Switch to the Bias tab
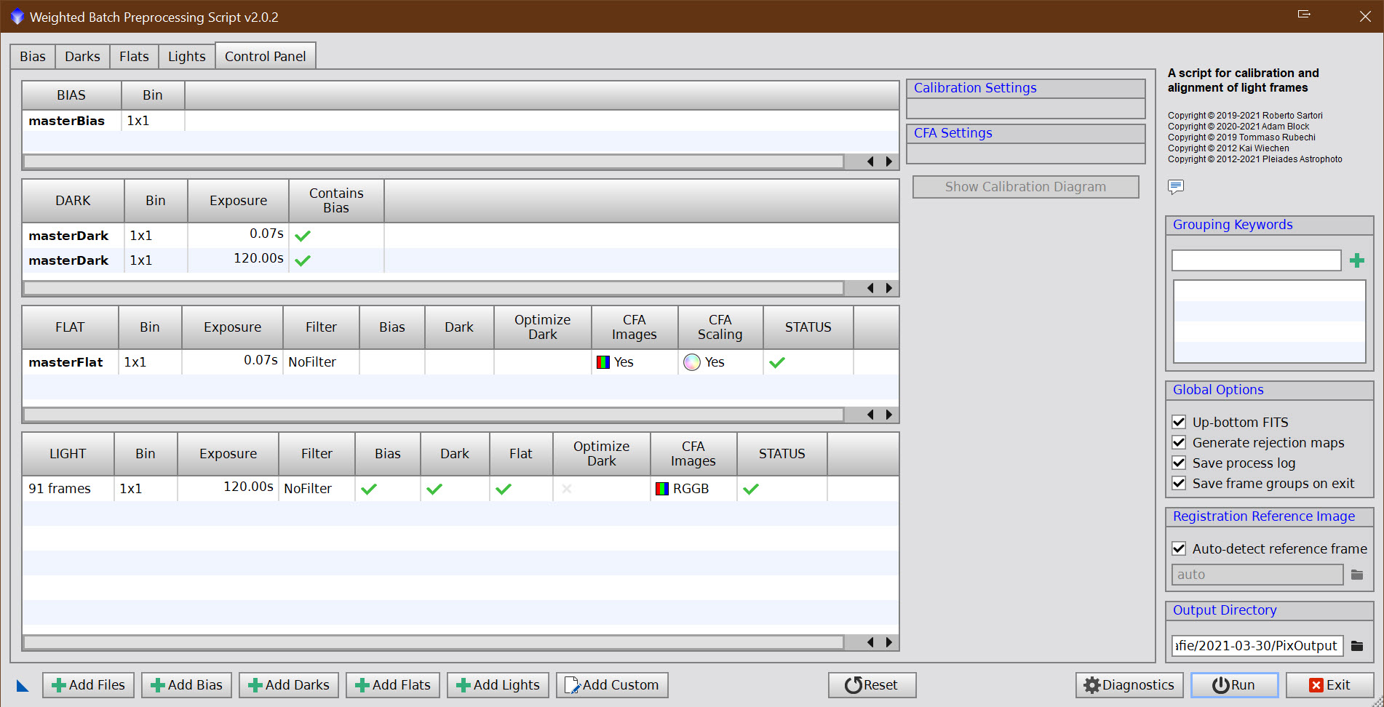The width and height of the screenshot is (1384, 707). (33, 57)
